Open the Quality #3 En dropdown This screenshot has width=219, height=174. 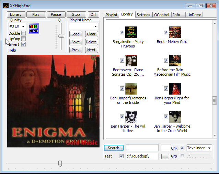(x=17, y=26)
